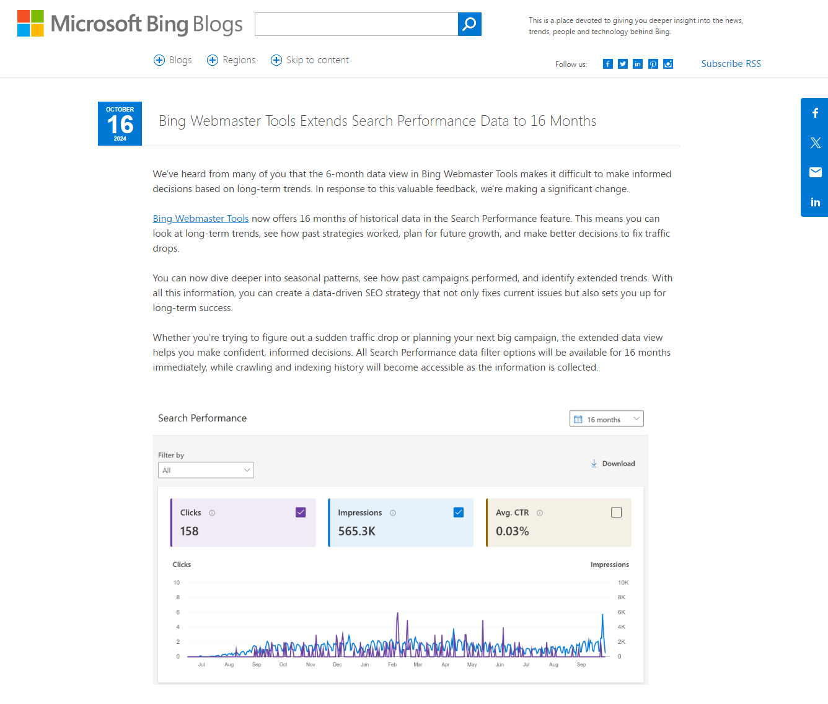
Task: Click the October 16 2024 date badge
Action: tap(120, 124)
